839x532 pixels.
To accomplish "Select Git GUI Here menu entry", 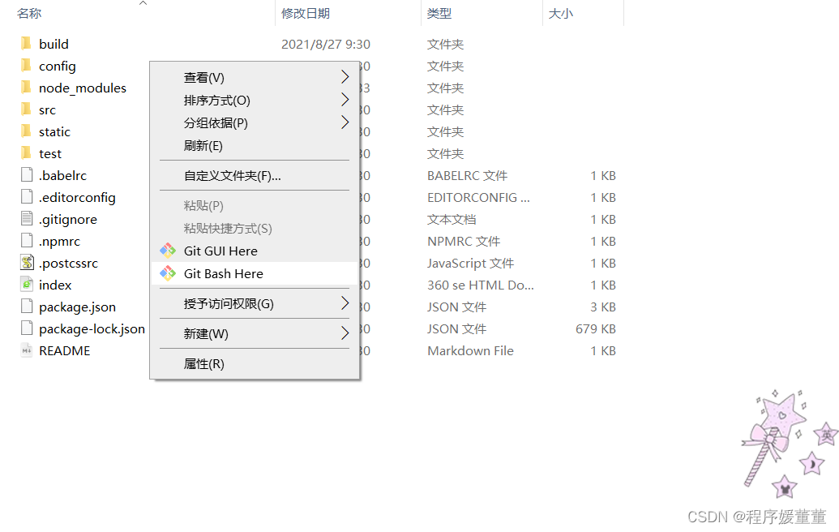I will click(255, 251).
